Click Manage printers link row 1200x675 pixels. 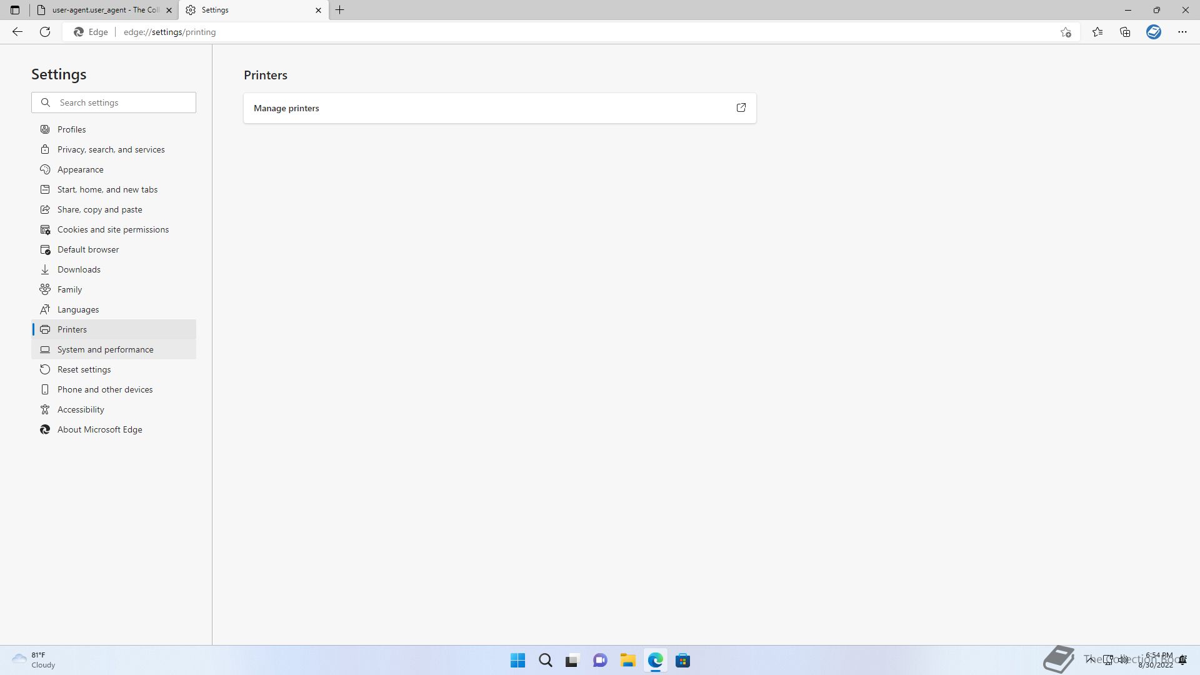pos(500,108)
